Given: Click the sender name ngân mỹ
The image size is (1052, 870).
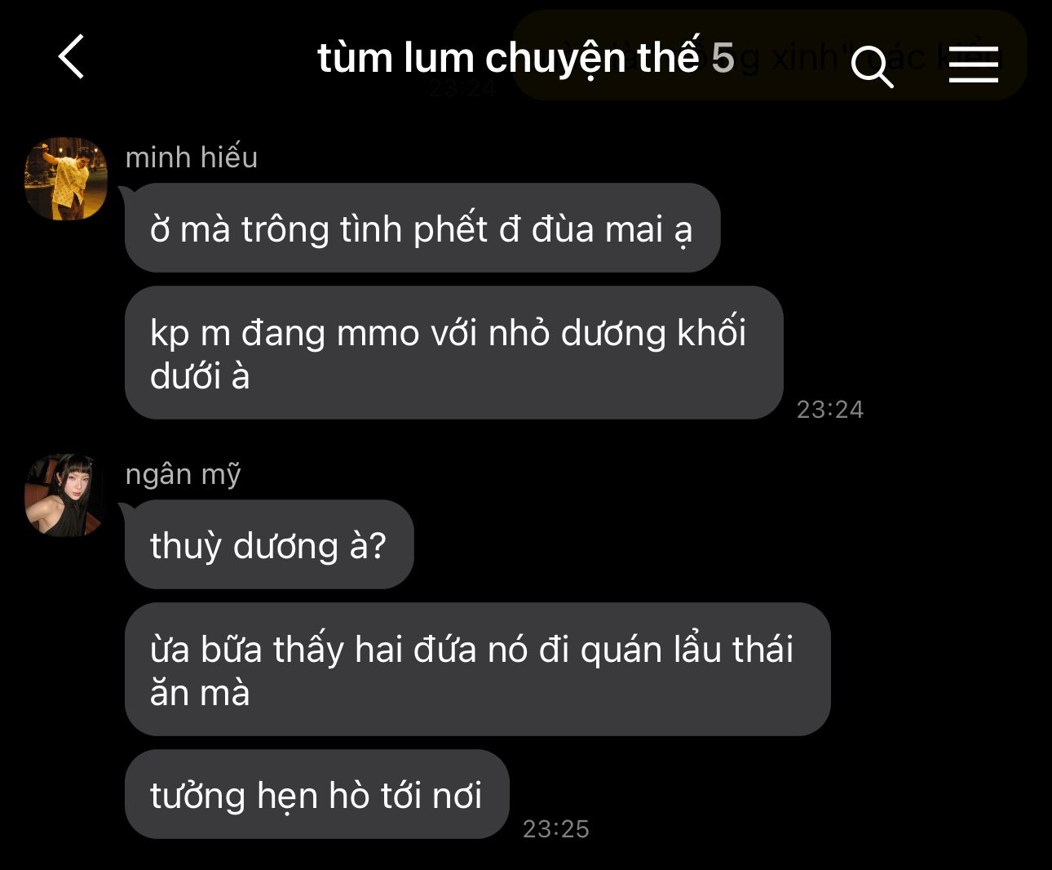Looking at the screenshot, I should [183, 474].
